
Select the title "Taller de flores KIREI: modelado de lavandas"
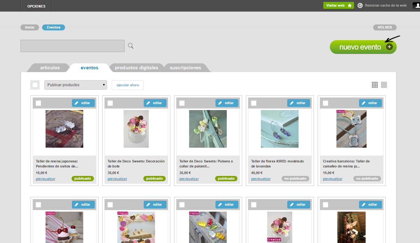point(278,164)
